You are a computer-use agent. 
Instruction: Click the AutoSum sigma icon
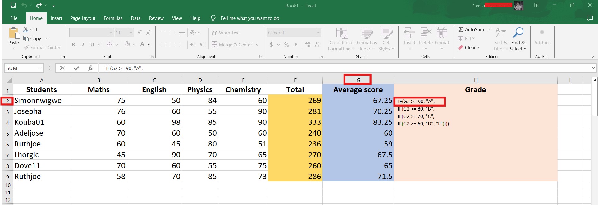(461, 29)
